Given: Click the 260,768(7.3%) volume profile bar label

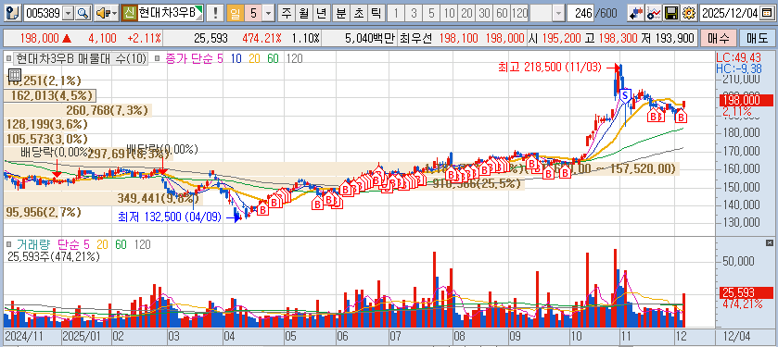Looking at the screenshot, I should click(107, 110).
